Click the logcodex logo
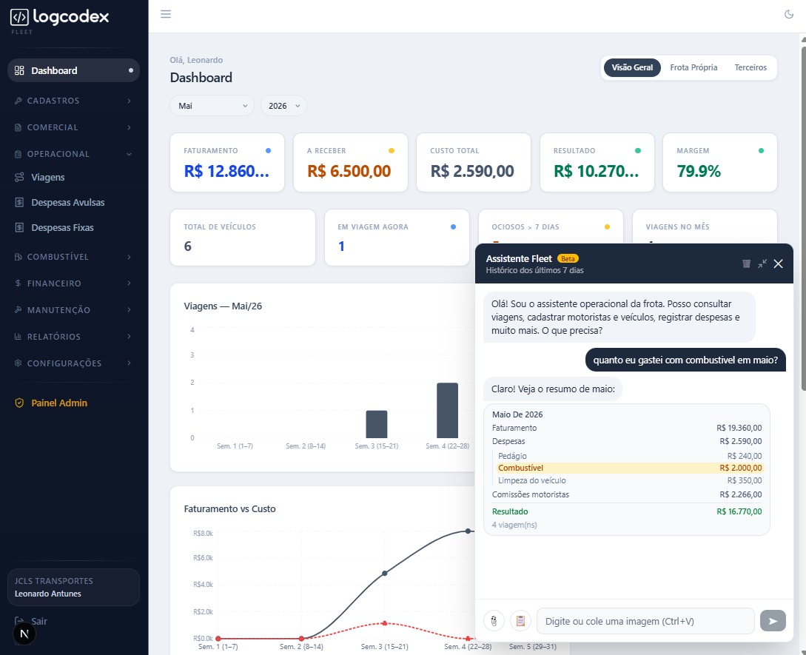This screenshot has height=655, width=806. pyautogui.click(x=60, y=18)
